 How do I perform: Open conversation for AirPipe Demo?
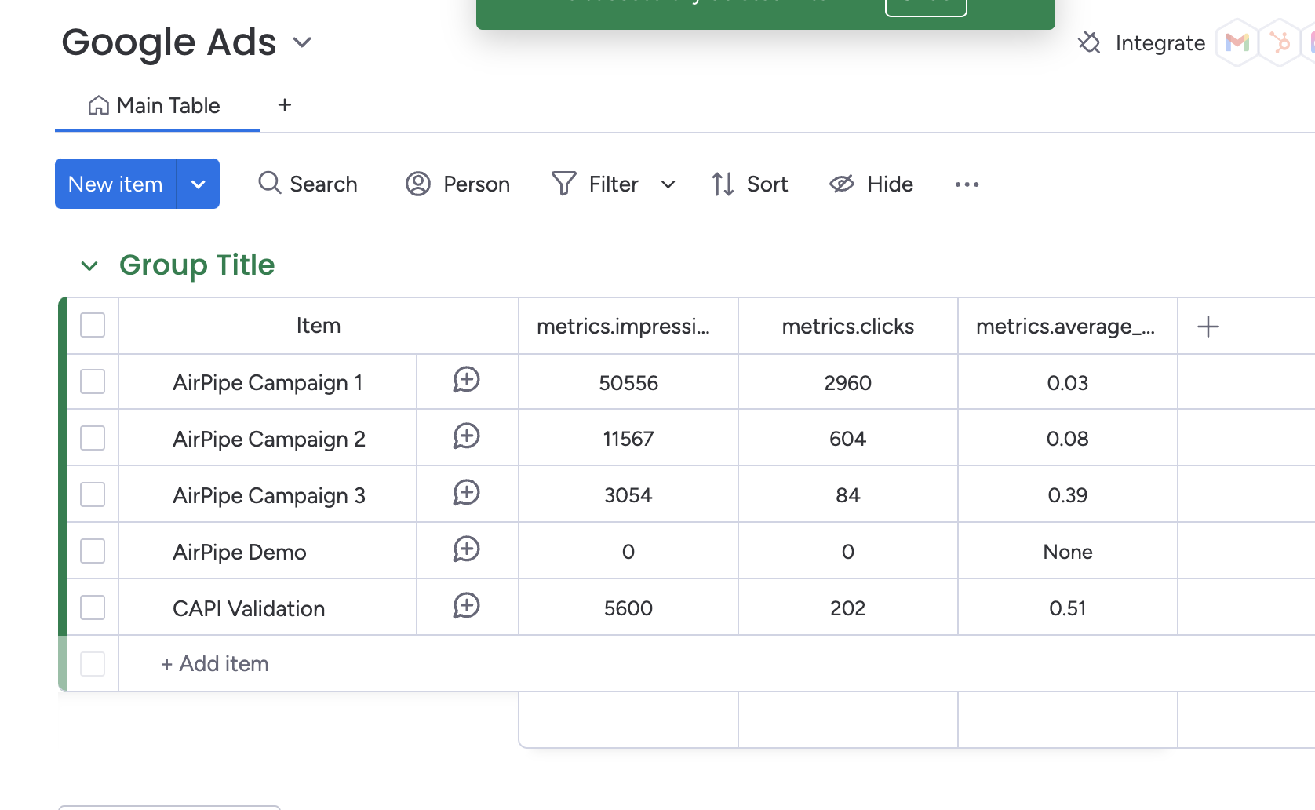click(x=466, y=550)
